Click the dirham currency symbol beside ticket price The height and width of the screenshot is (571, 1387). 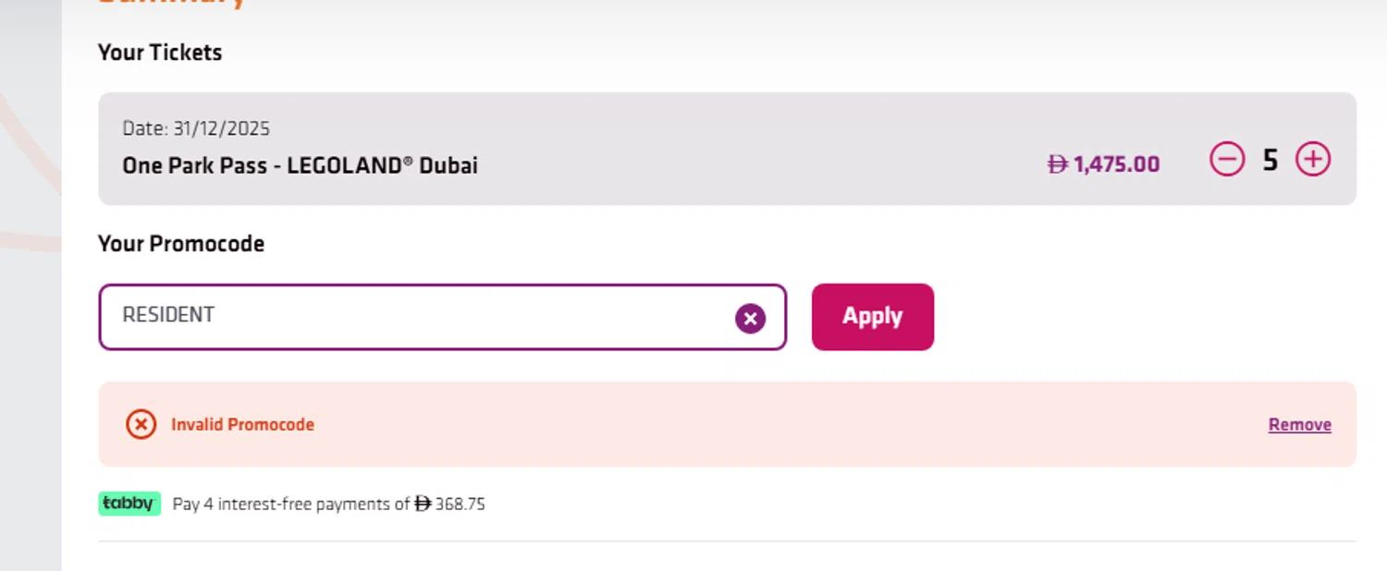[x=1057, y=164]
